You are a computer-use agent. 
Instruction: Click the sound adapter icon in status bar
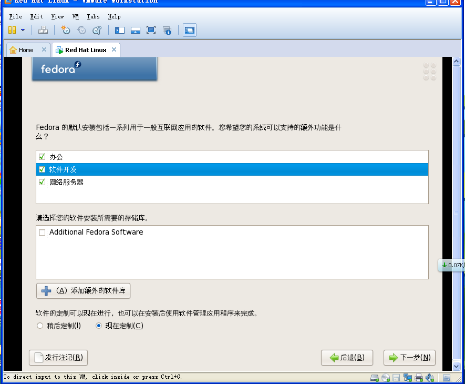coord(430,377)
